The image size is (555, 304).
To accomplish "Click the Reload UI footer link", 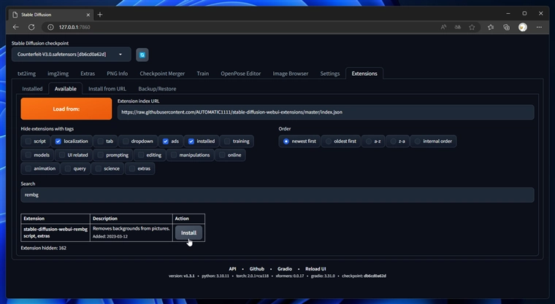I will coord(315,269).
